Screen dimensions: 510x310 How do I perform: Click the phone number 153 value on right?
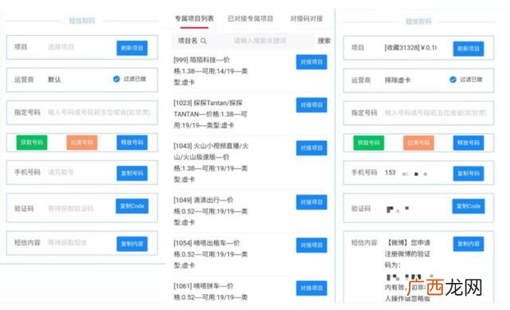click(390, 172)
